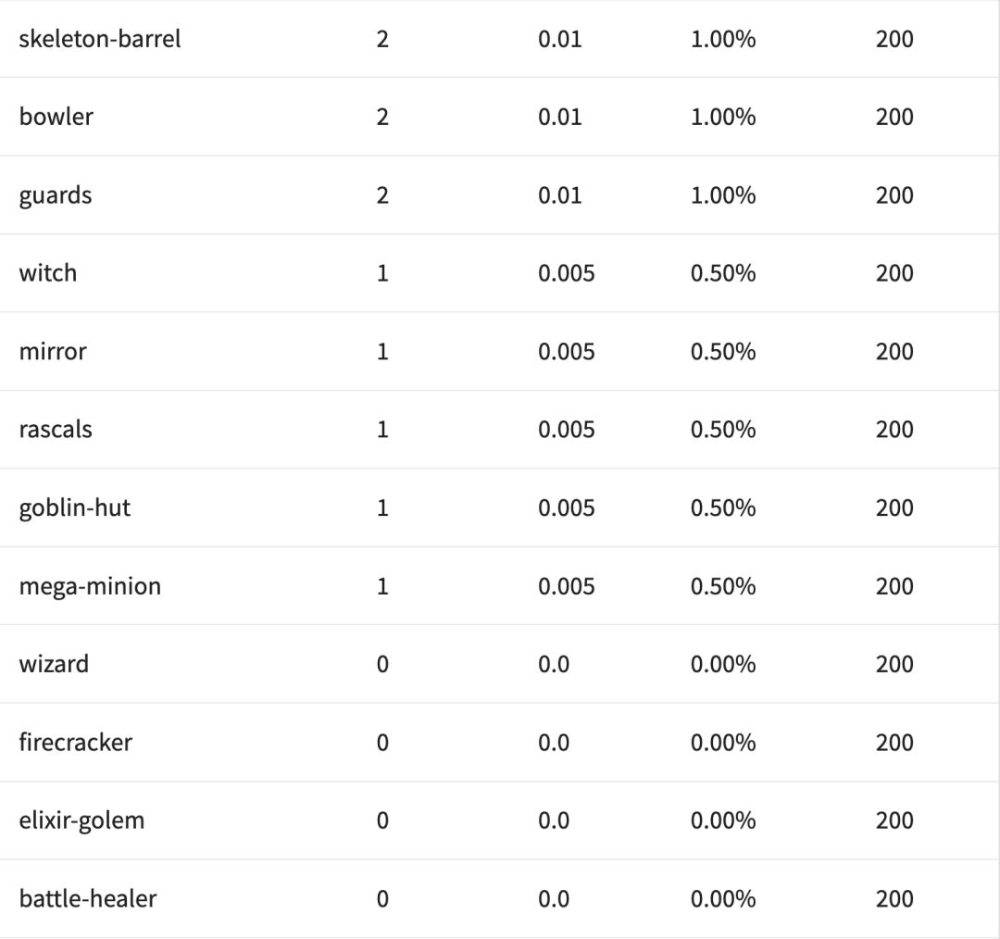The height and width of the screenshot is (939, 1000).
Task: Click the 200 value in battle-healer row
Action: pyautogui.click(x=894, y=899)
